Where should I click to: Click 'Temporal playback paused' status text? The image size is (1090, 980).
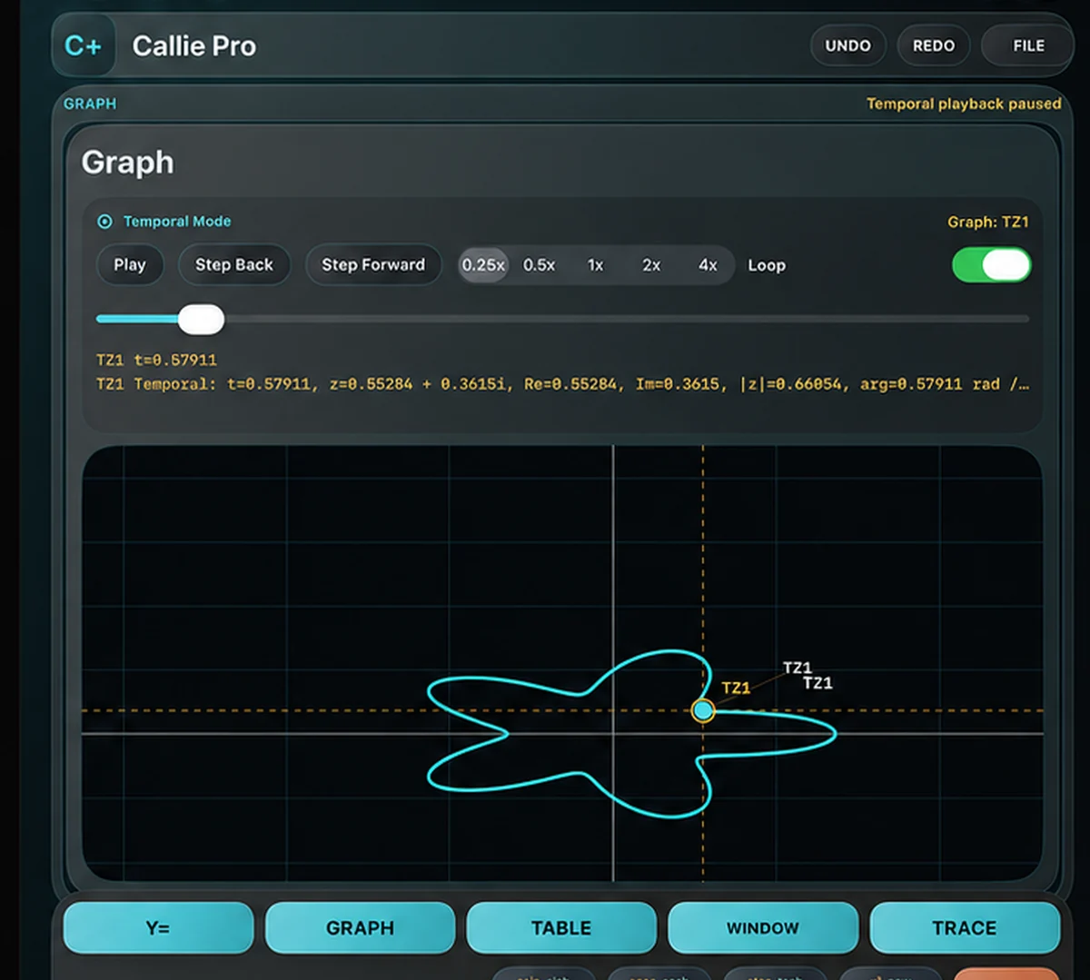click(x=964, y=104)
